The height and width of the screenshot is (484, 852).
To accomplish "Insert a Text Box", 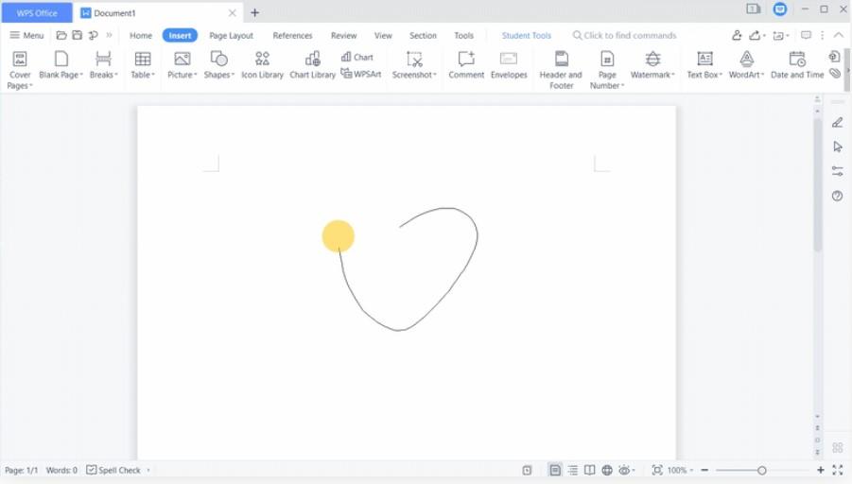I will pos(704,64).
